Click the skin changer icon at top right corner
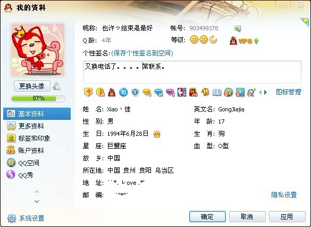 point(305,22)
